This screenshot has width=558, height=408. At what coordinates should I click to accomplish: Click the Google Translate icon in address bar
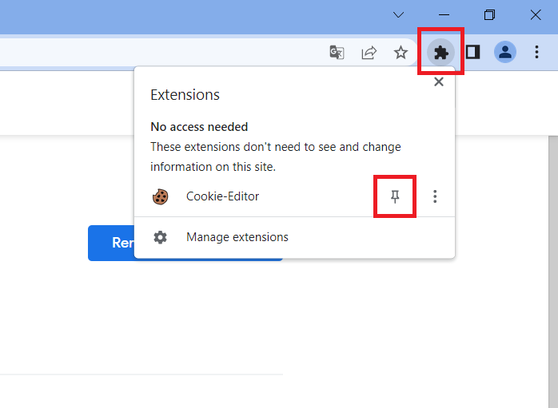(x=337, y=53)
